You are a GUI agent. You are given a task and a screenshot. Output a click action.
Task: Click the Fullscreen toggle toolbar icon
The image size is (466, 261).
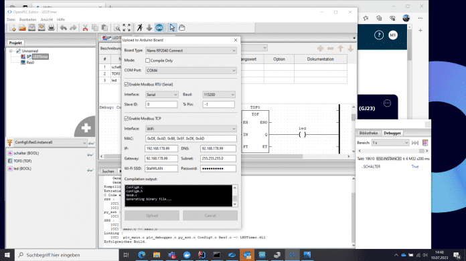[127, 28]
